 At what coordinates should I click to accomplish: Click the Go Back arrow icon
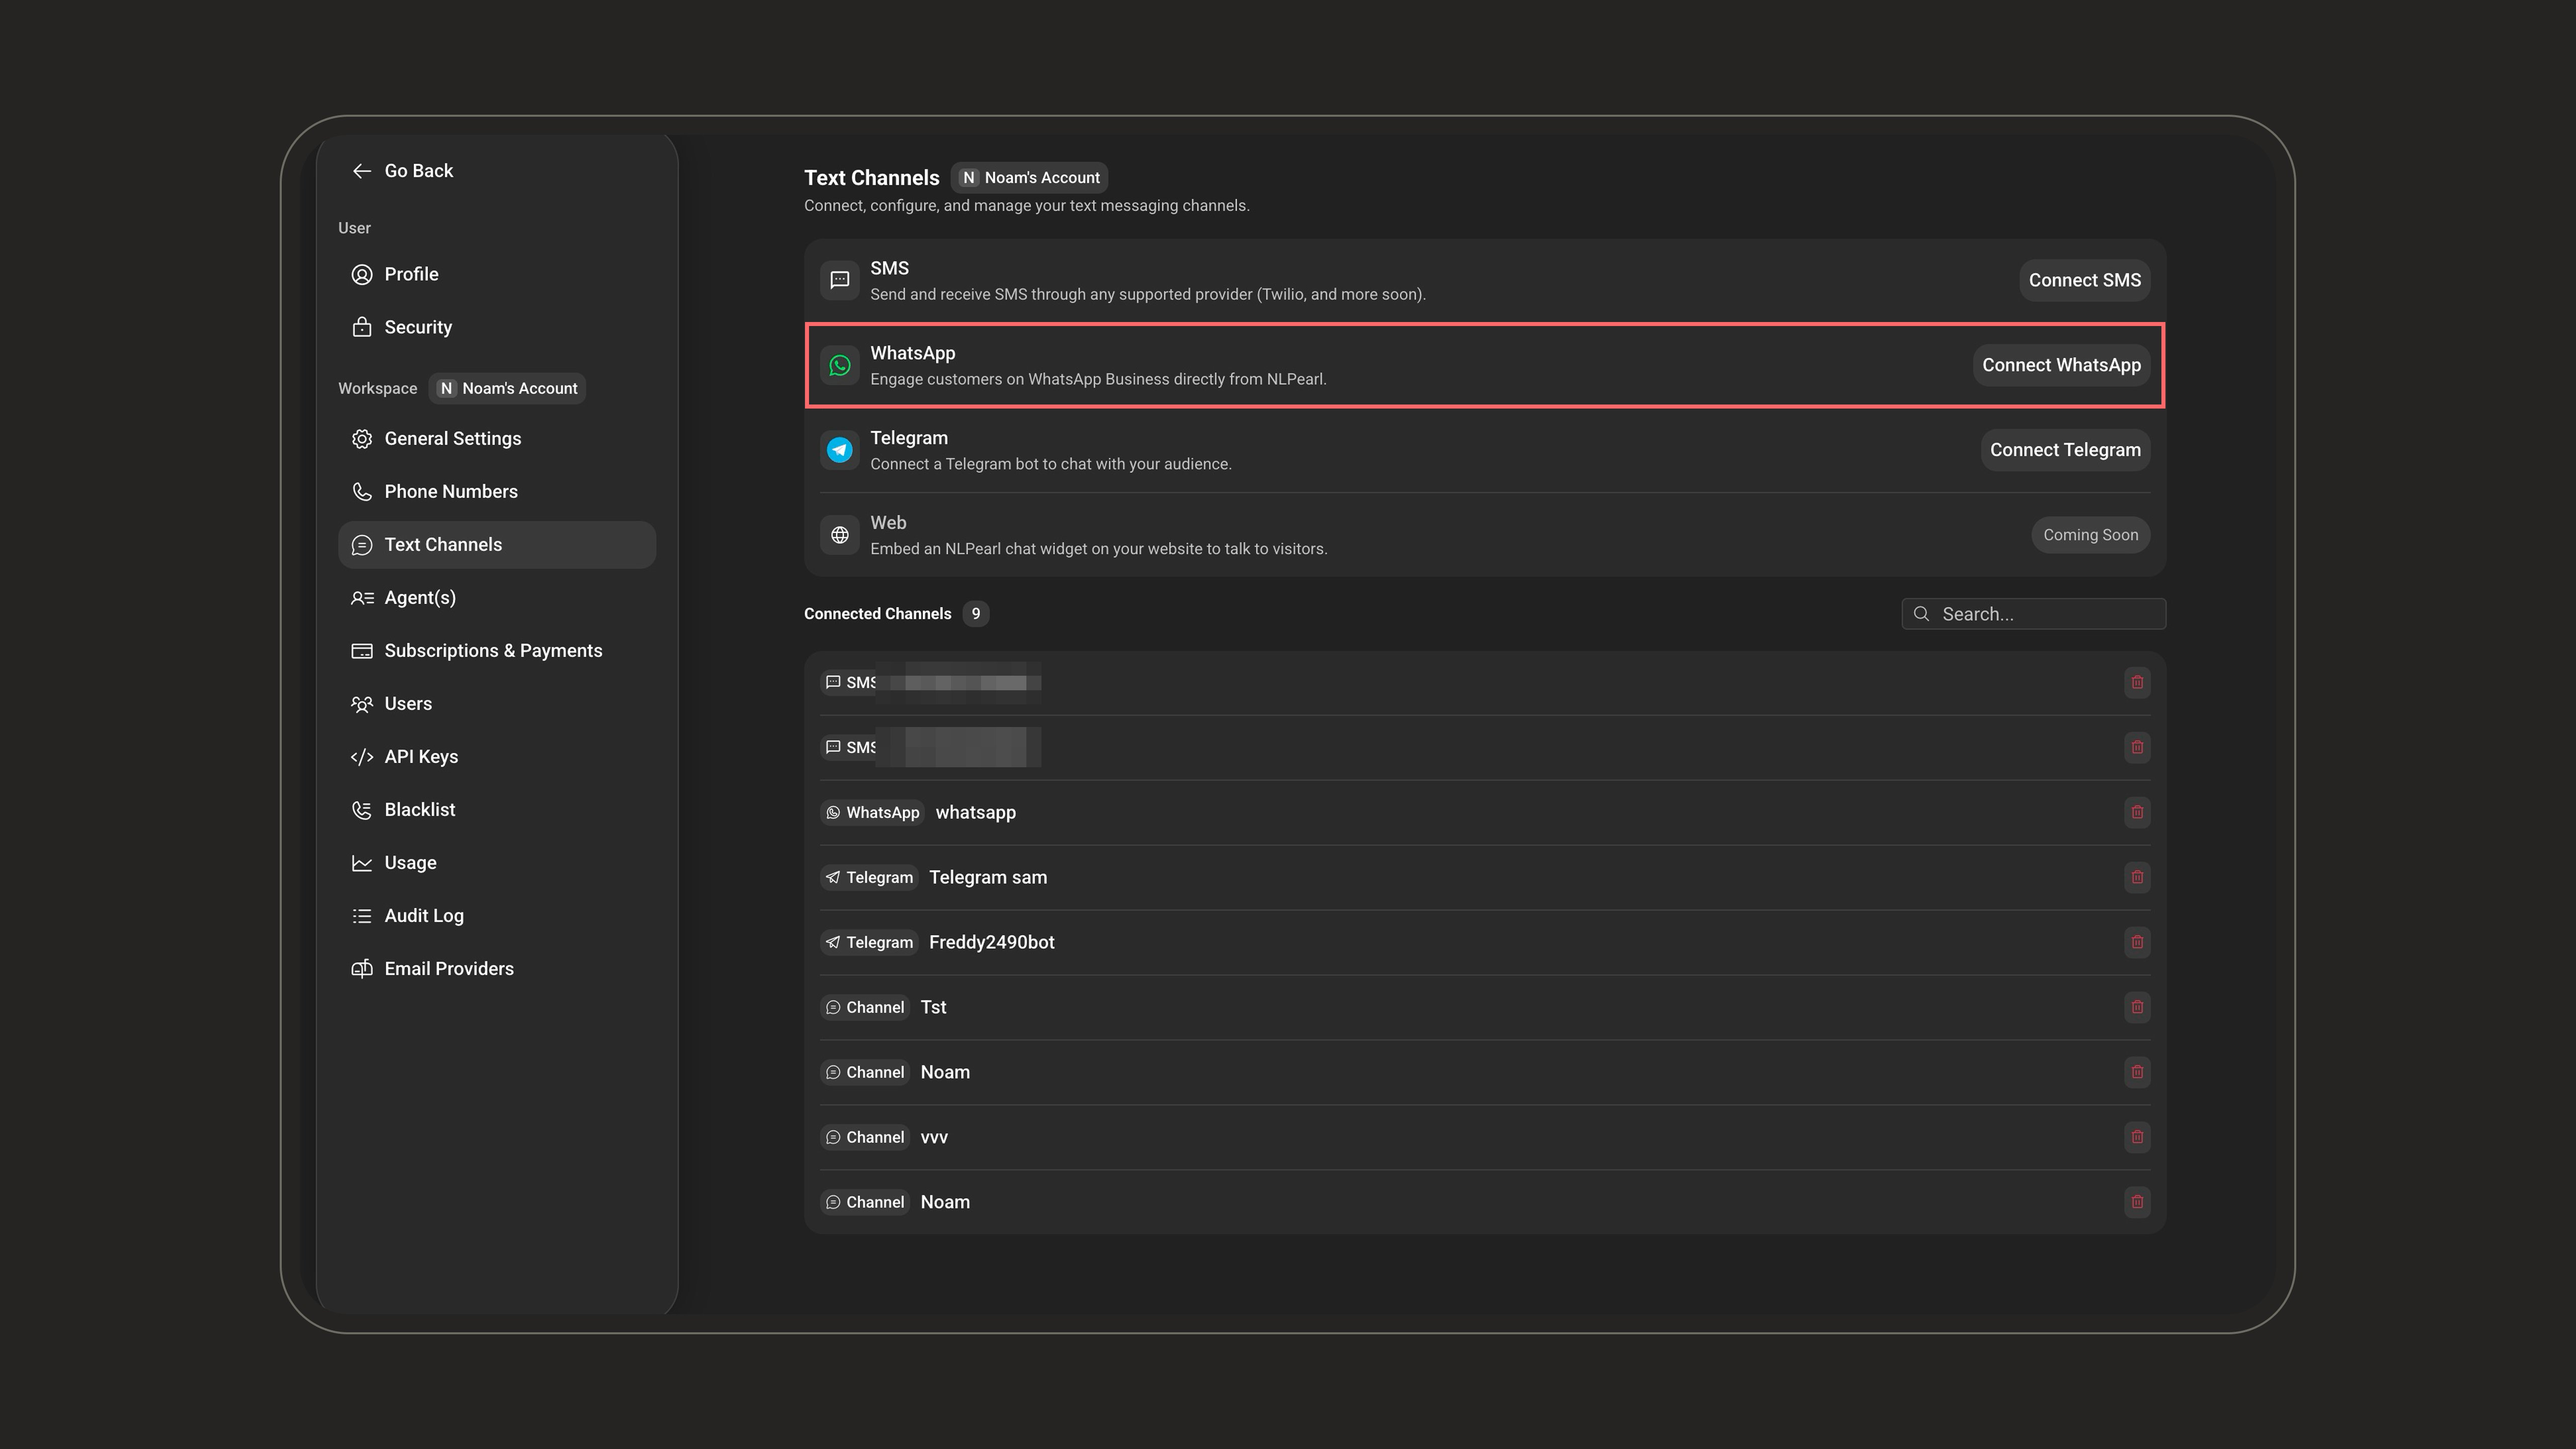(362, 171)
